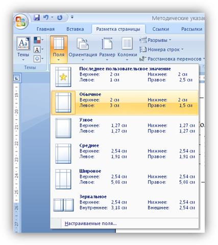Click the Узкое page thumbnail
The width and height of the screenshot is (218, 245).
(63, 128)
